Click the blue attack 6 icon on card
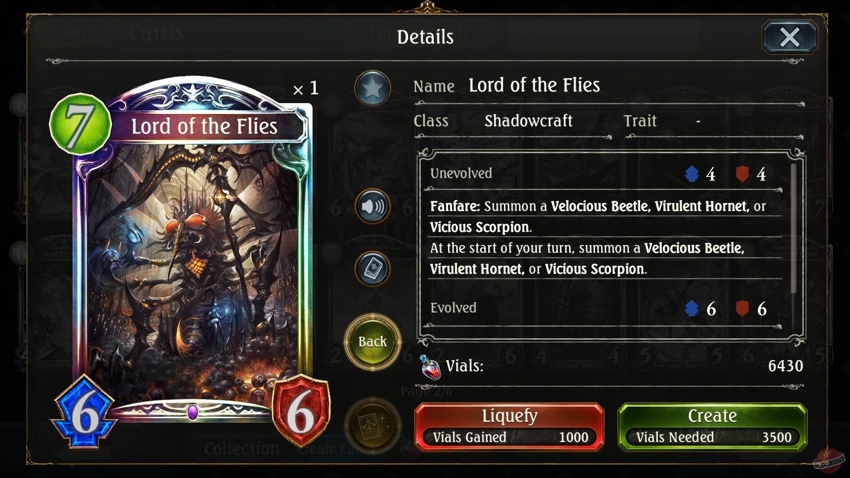 click(x=84, y=412)
